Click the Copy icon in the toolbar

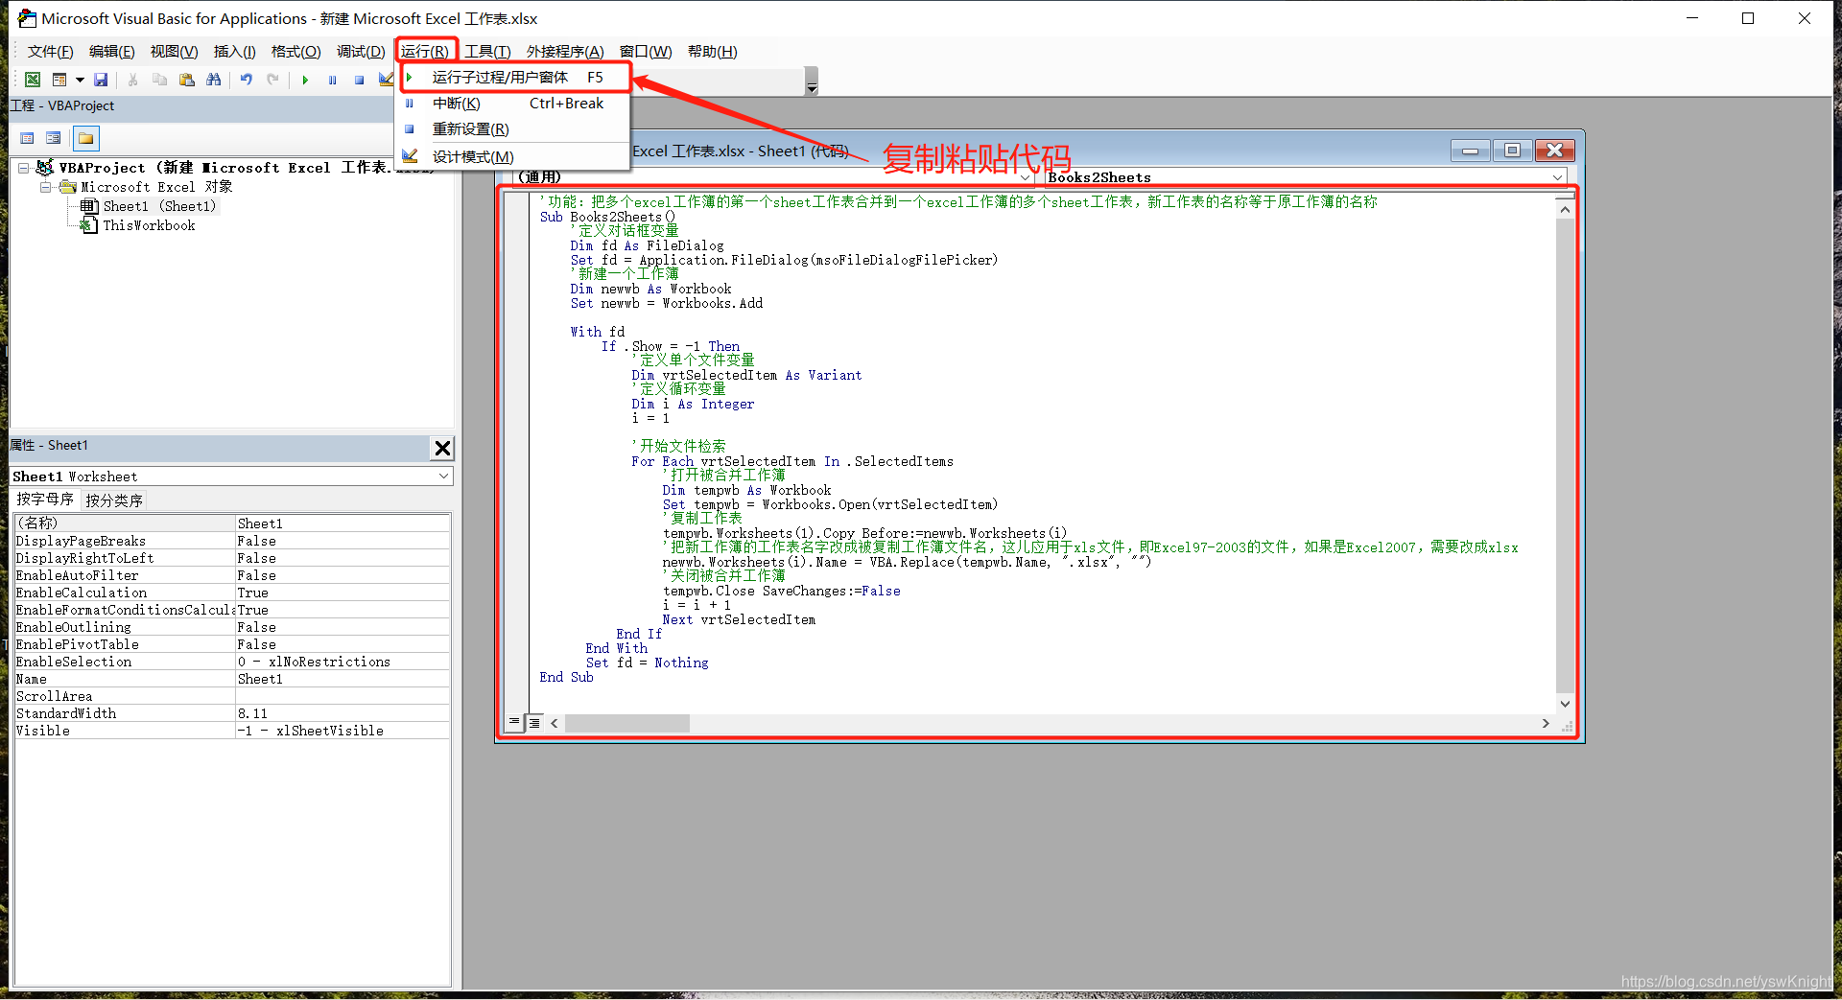tap(159, 80)
